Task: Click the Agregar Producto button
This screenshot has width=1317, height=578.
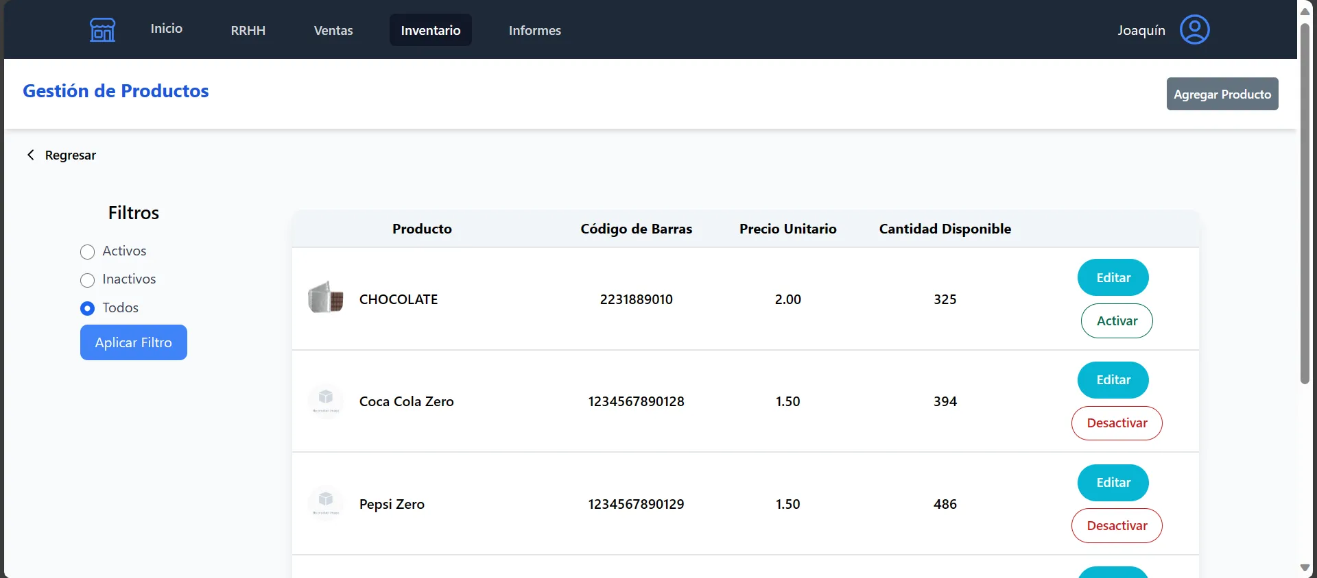Action: pos(1222,94)
